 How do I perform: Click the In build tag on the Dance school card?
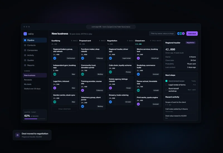[x=156, y=90]
